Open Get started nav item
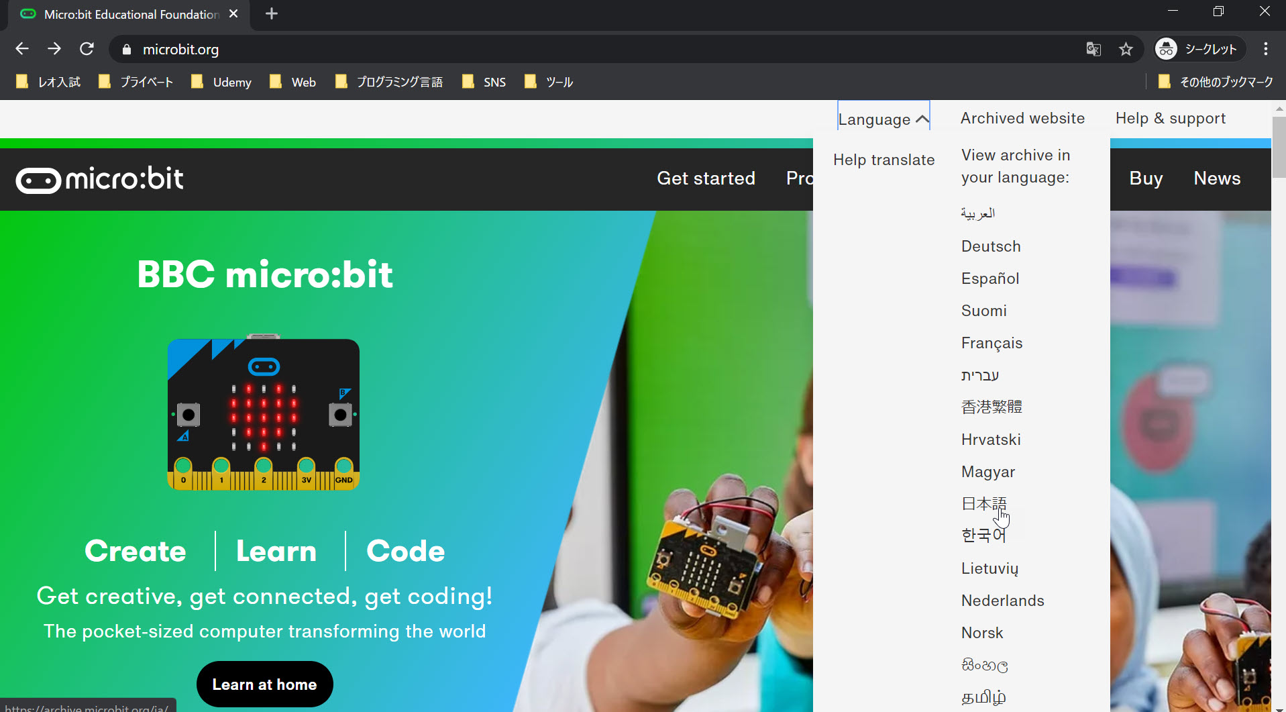This screenshot has height=712, width=1286. click(706, 179)
